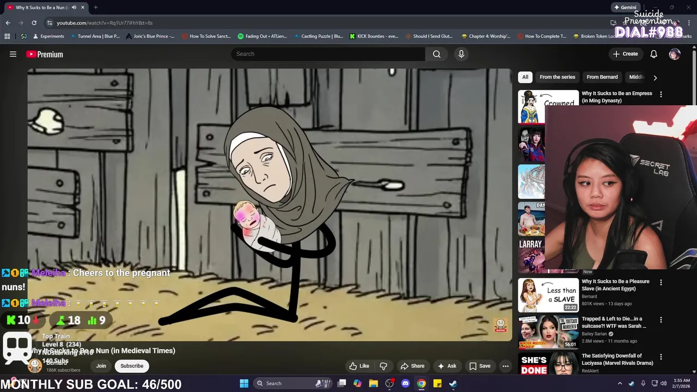697x392 pixels.
Task: Click the 56:01 suitcase video thumbnail
Action: coord(548,332)
